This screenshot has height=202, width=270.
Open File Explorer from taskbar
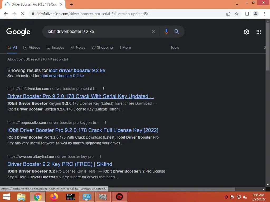(21, 197)
